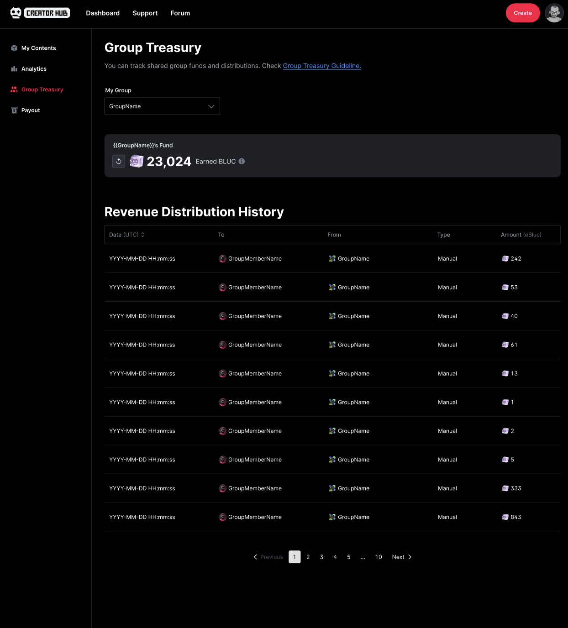
Task: Jump to page 10 in pagination
Action: (379, 557)
